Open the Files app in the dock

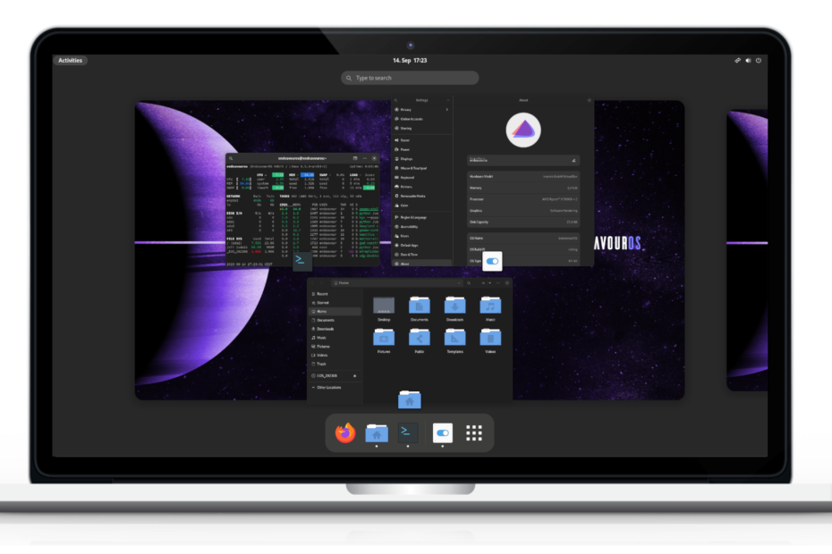[377, 433]
